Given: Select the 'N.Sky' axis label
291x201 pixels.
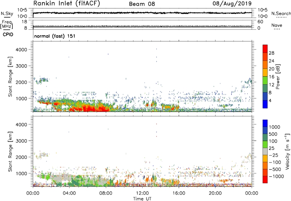Looking at the screenshot, I should pyautogui.click(x=7, y=14).
